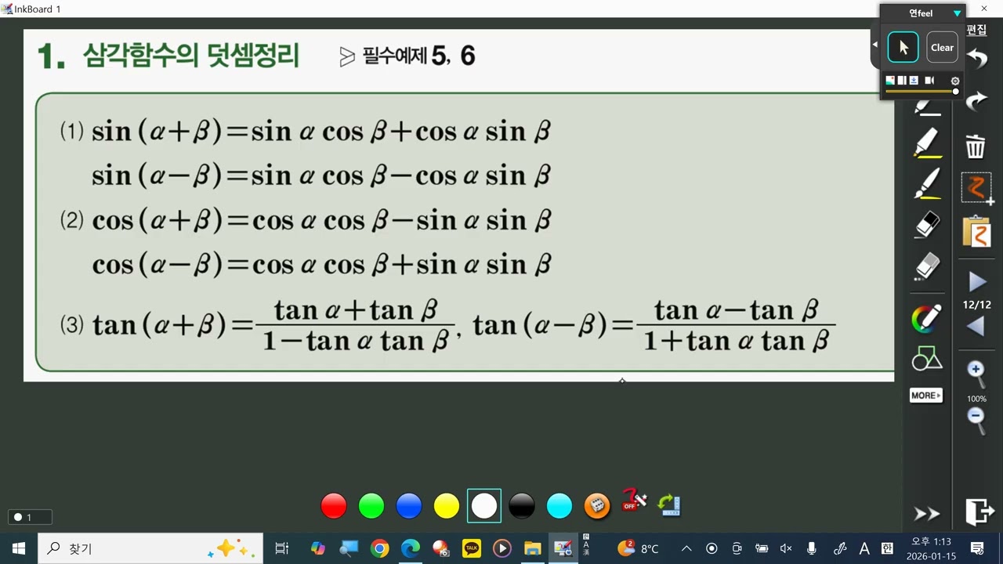This screenshot has width=1003, height=564.
Task: Go to the next page
Action: (x=977, y=282)
